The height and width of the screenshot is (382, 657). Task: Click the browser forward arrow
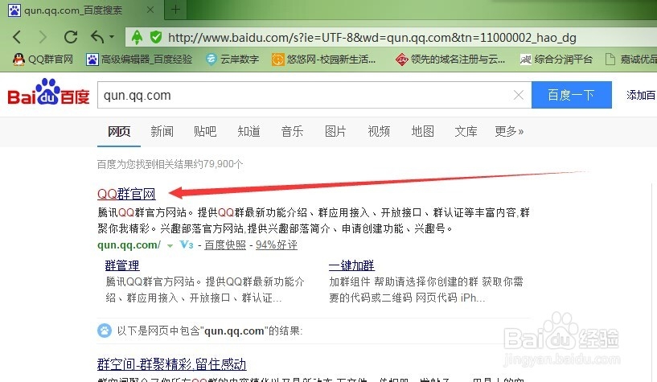(x=43, y=37)
